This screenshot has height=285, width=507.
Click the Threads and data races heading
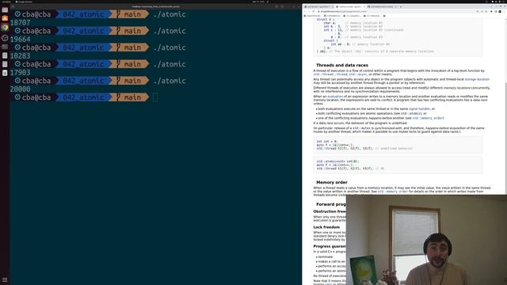342,65
